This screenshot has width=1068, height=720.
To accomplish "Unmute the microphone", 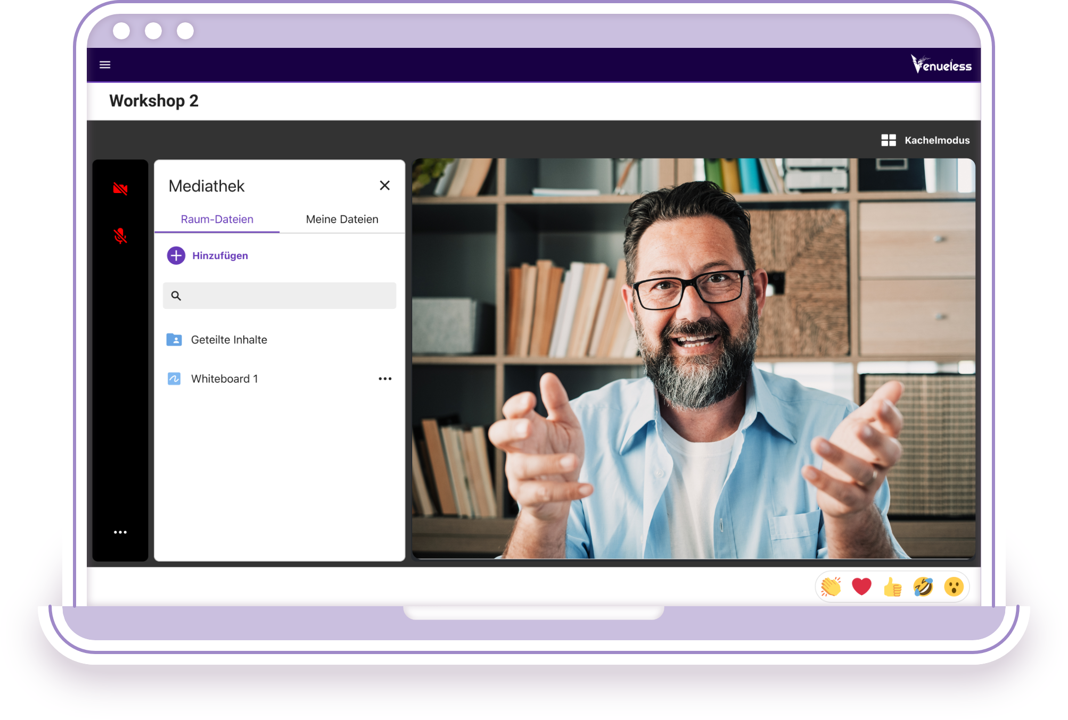I will click(x=120, y=236).
